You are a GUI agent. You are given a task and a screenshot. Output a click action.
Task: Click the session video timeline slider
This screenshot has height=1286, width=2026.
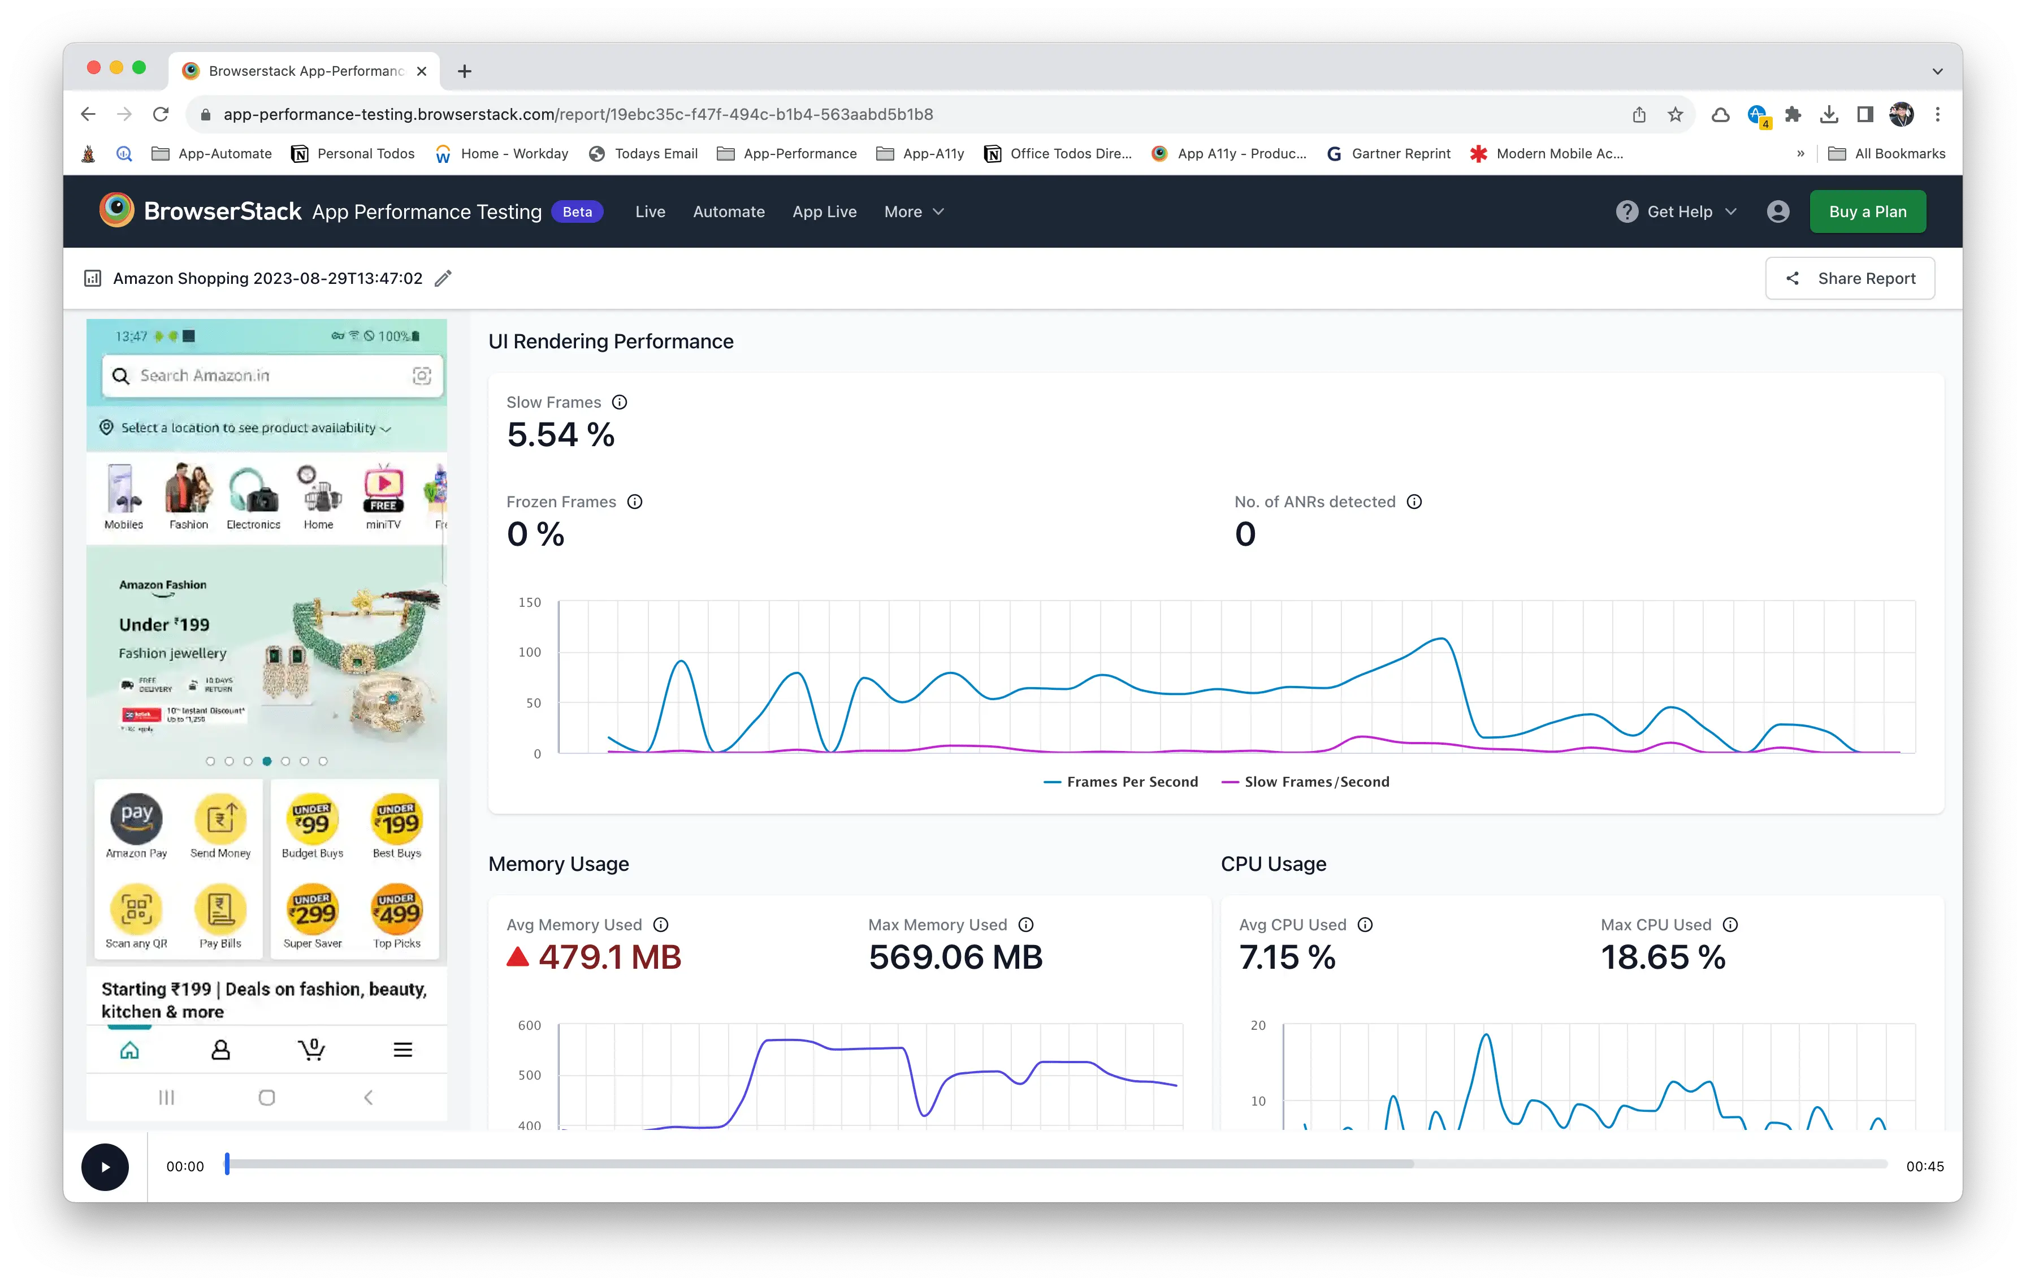coord(1056,1165)
